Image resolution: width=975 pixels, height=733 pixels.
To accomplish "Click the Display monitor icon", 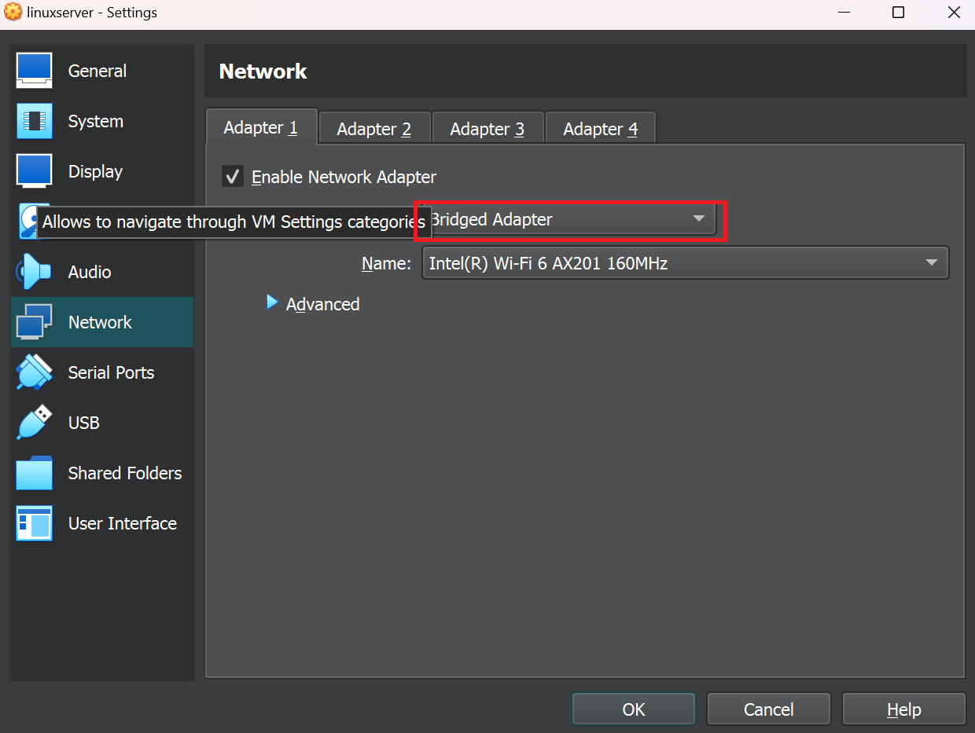I will click(34, 171).
